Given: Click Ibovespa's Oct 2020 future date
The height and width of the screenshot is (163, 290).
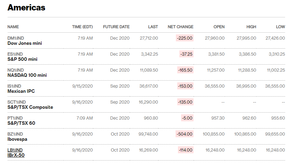Looking at the screenshot, I should point(120,134).
